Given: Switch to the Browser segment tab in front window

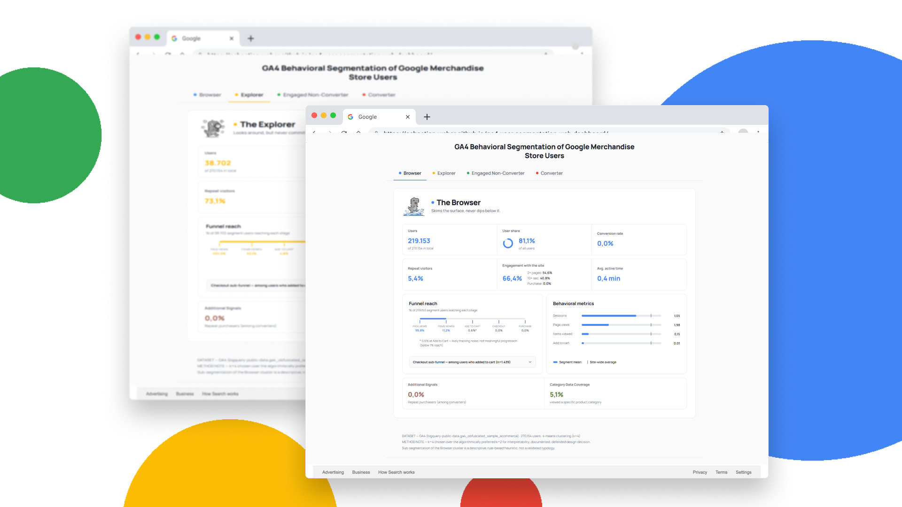Looking at the screenshot, I should (x=410, y=173).
